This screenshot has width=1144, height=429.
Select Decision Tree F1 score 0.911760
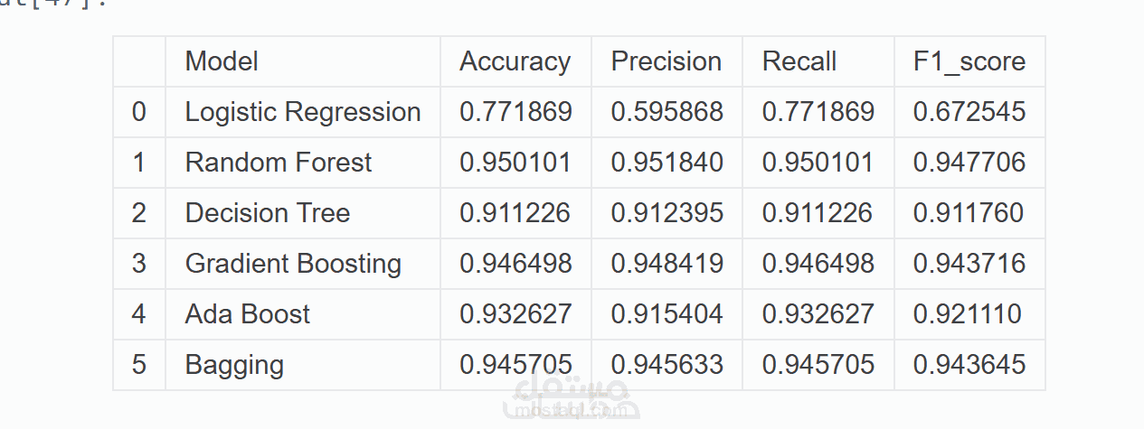tap(969, 213)
